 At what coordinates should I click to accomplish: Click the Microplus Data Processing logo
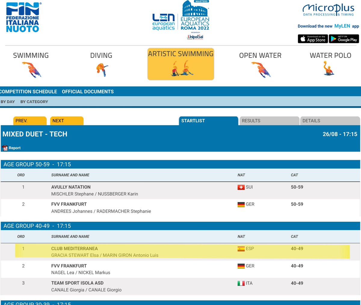(x=328, y=10)
